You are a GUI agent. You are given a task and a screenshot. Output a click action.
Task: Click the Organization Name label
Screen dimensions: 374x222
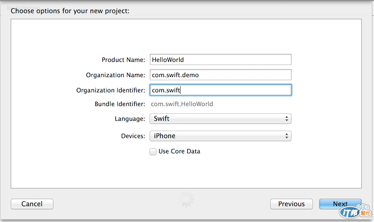click(116, 75)
